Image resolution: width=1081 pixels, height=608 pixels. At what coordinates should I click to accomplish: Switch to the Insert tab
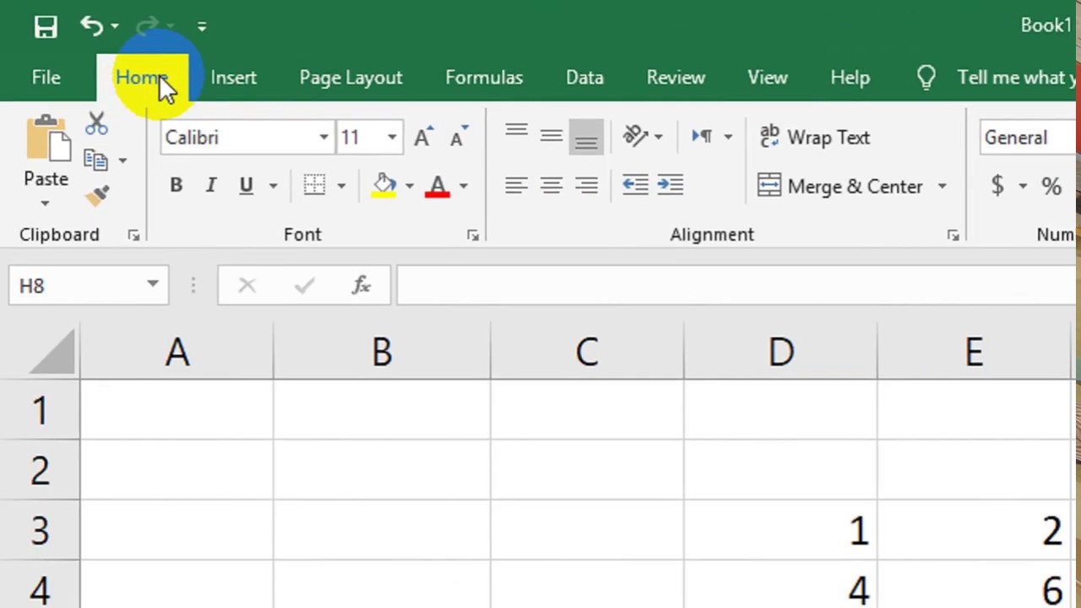234,78
